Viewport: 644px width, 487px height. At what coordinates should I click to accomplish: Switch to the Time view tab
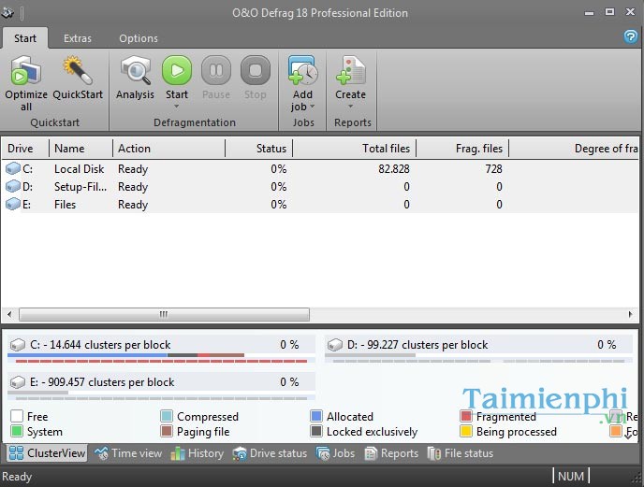(128, 453)
